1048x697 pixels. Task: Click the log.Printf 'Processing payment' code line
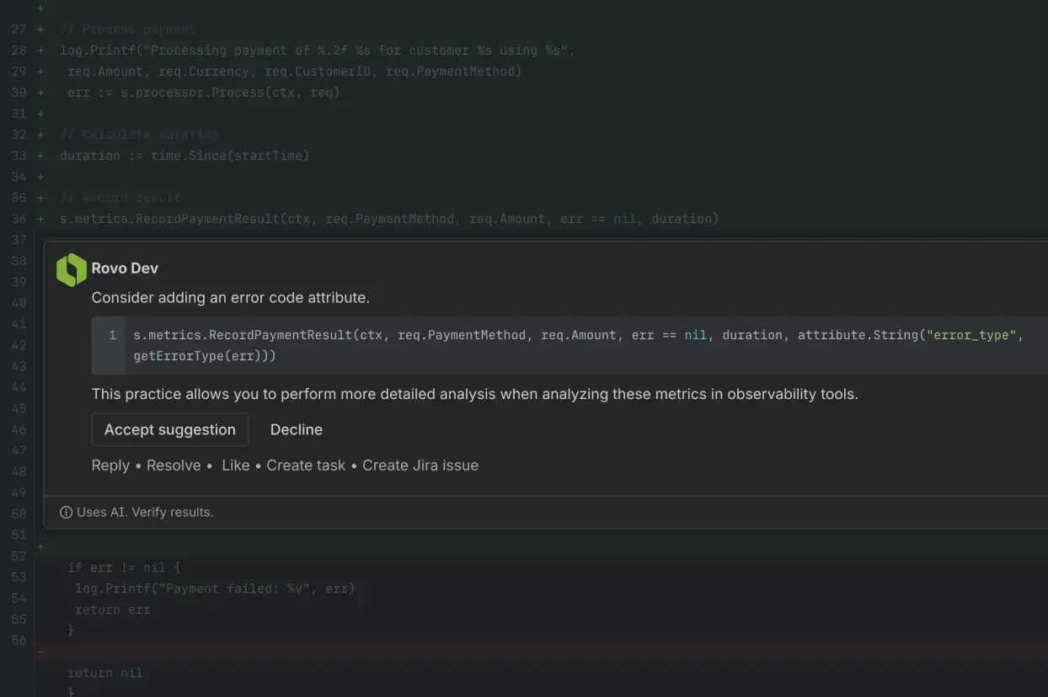317,51
